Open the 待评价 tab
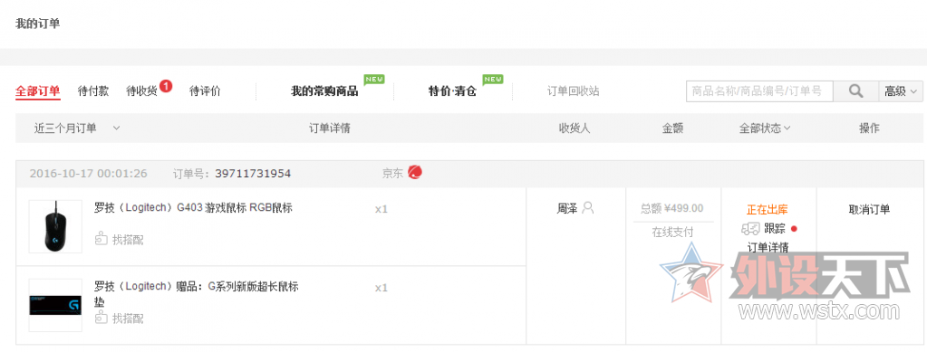Image resolution: width=927 pixels, height=352 pixels. pos(205,91)
